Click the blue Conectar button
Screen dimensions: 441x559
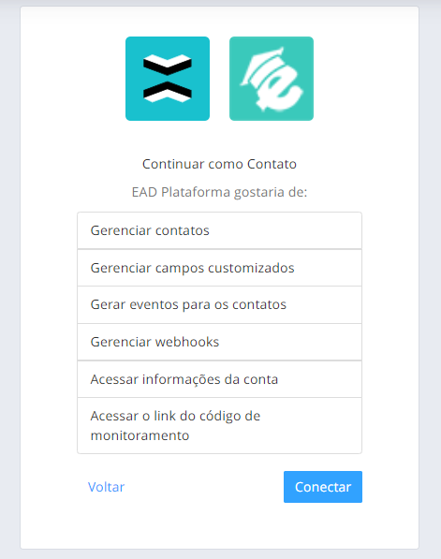point(323,487)
